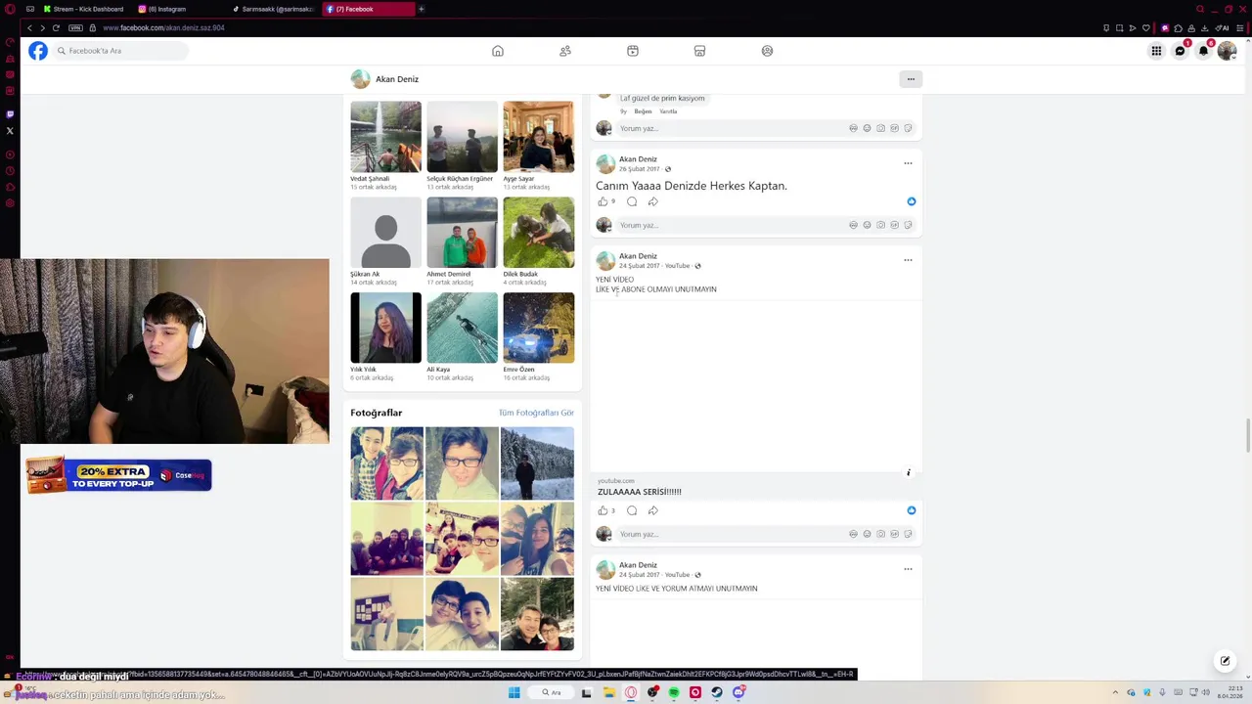Open Ahmet Demirel friend photo
Image resolution: width=1252 pixels, height=704 pixels.
(462, 233)
